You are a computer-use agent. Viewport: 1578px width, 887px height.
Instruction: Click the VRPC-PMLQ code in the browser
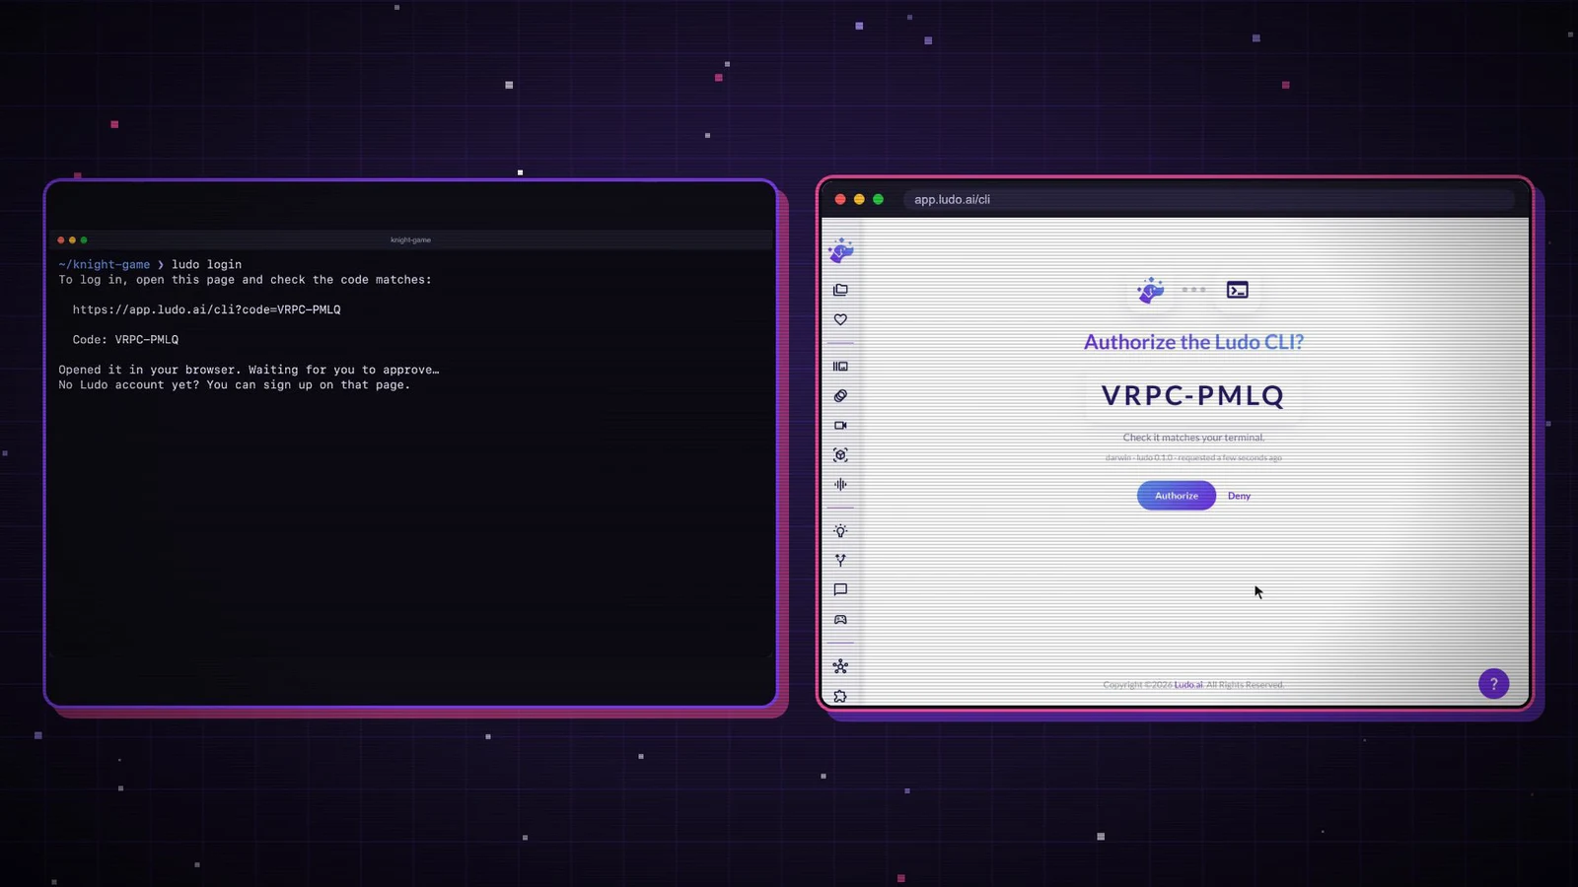[x=1192, y=395]
